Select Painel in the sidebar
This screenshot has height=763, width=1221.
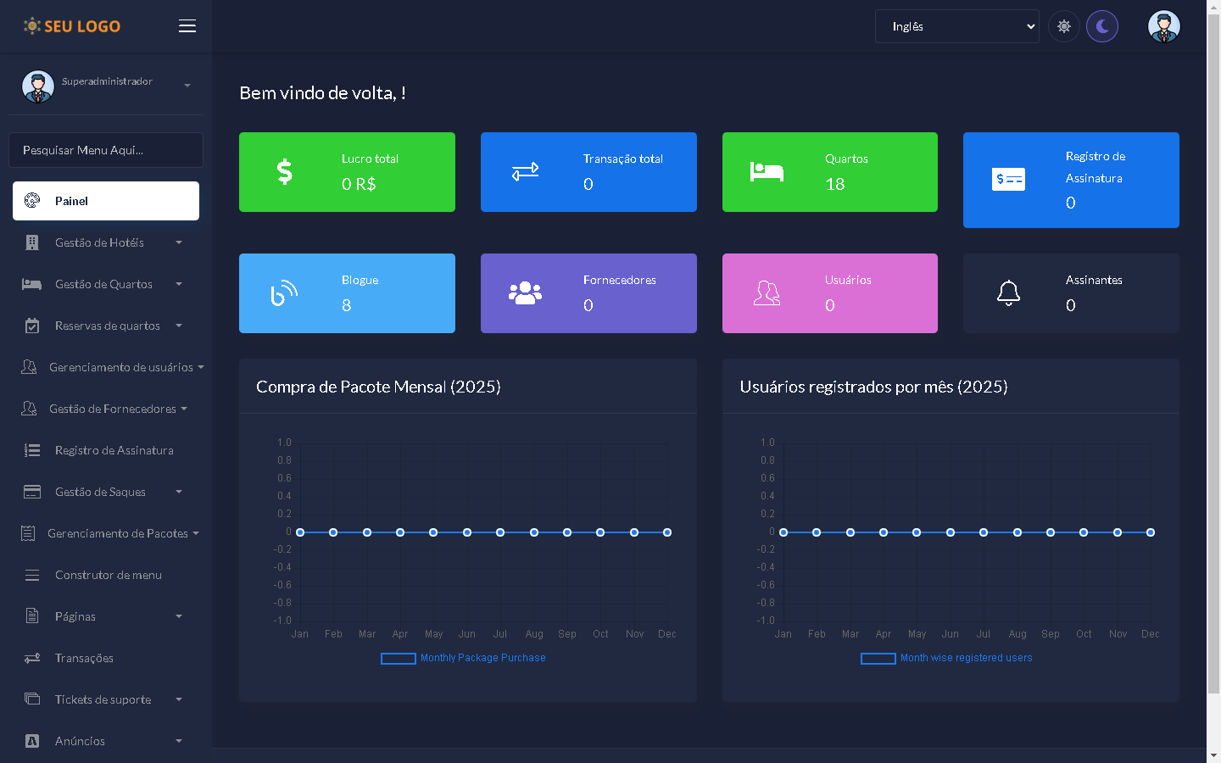(106, 201)
